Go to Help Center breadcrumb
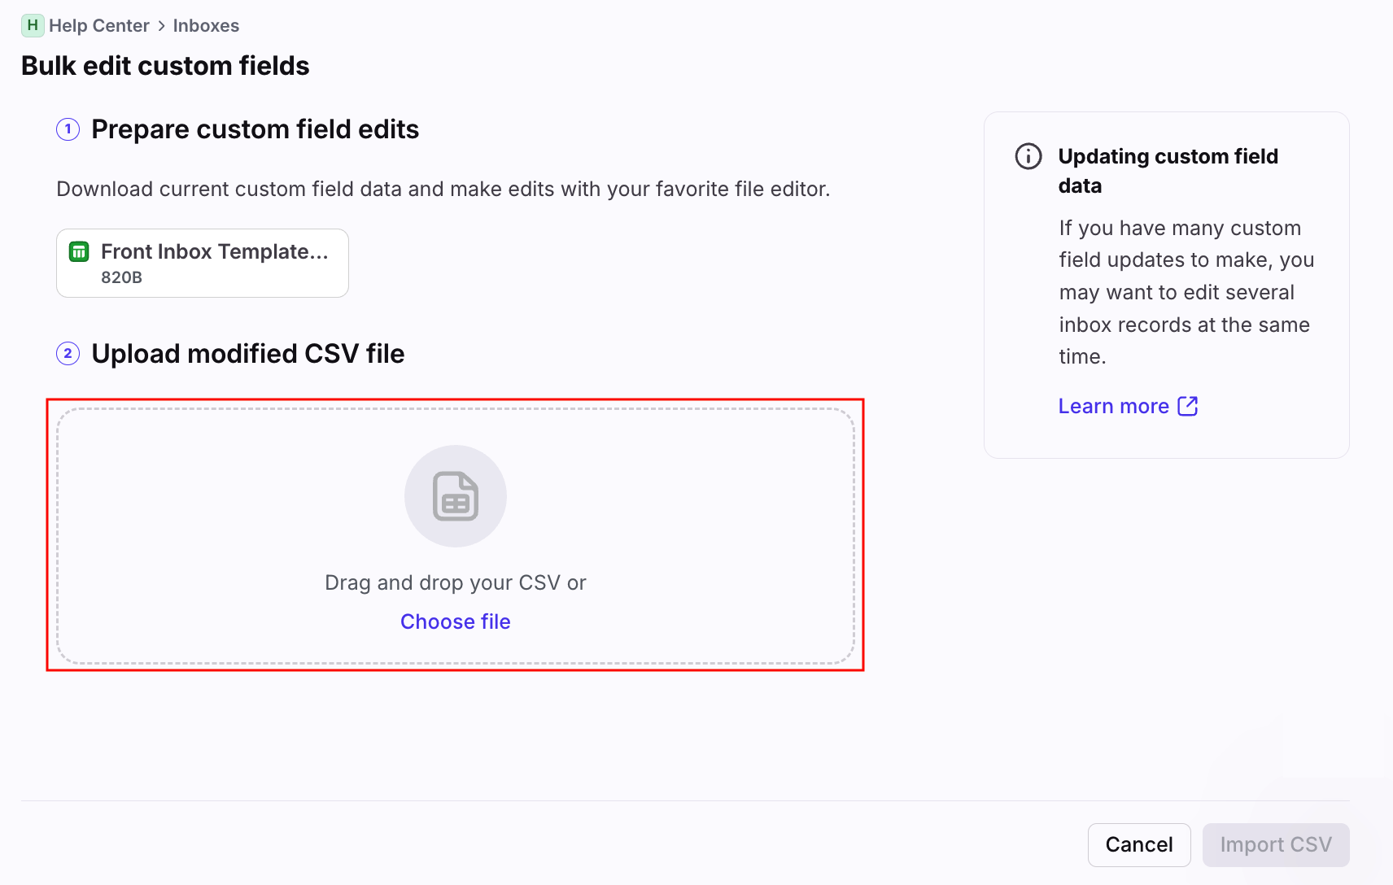 point(98,26)
